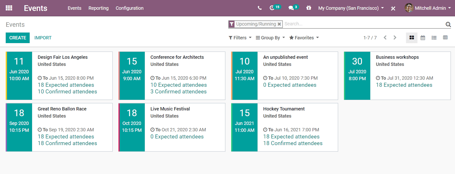Click the CREATE button
The height and width of the screenshot is (174, 455).
tap(18, 38)
